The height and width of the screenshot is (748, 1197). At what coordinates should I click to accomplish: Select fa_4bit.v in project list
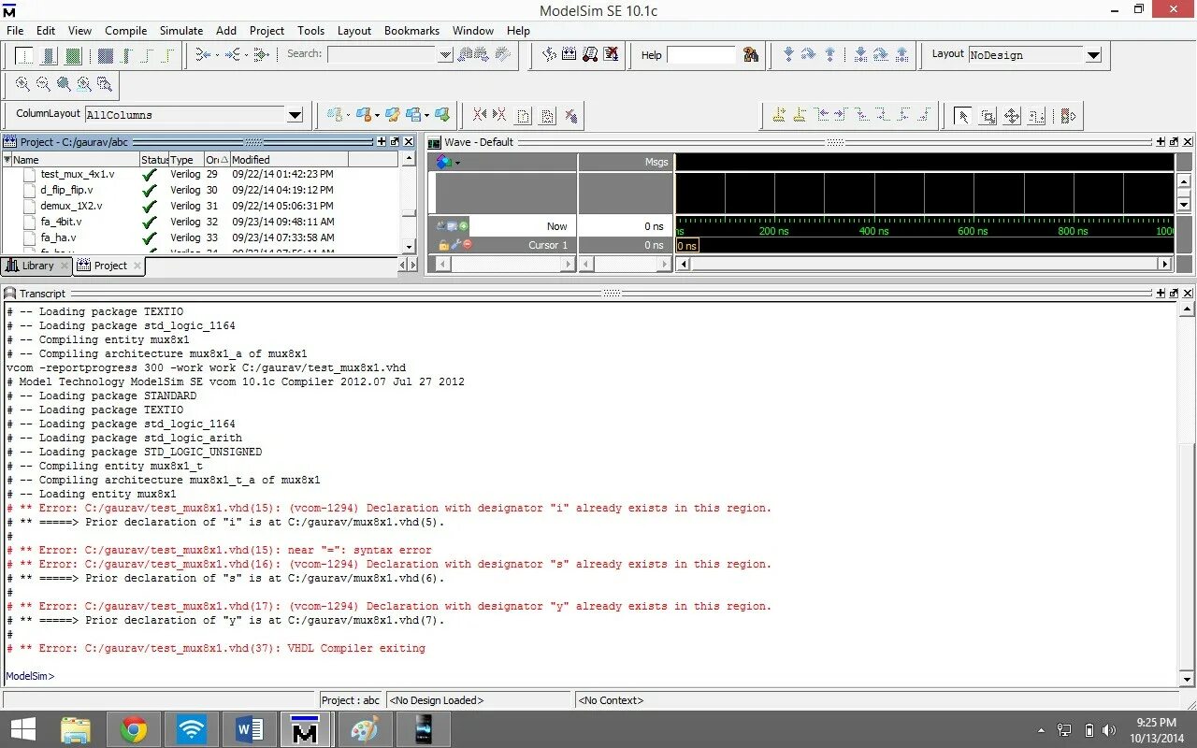click(x=61, y=222)
